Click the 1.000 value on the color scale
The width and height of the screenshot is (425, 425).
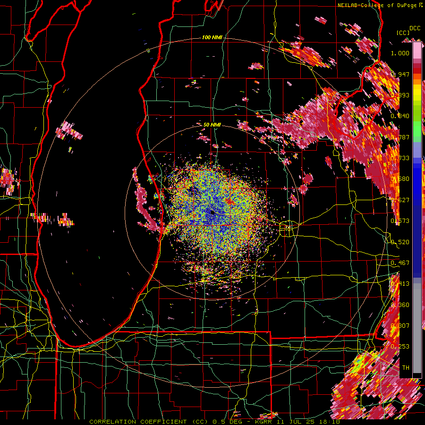(400, 53)
